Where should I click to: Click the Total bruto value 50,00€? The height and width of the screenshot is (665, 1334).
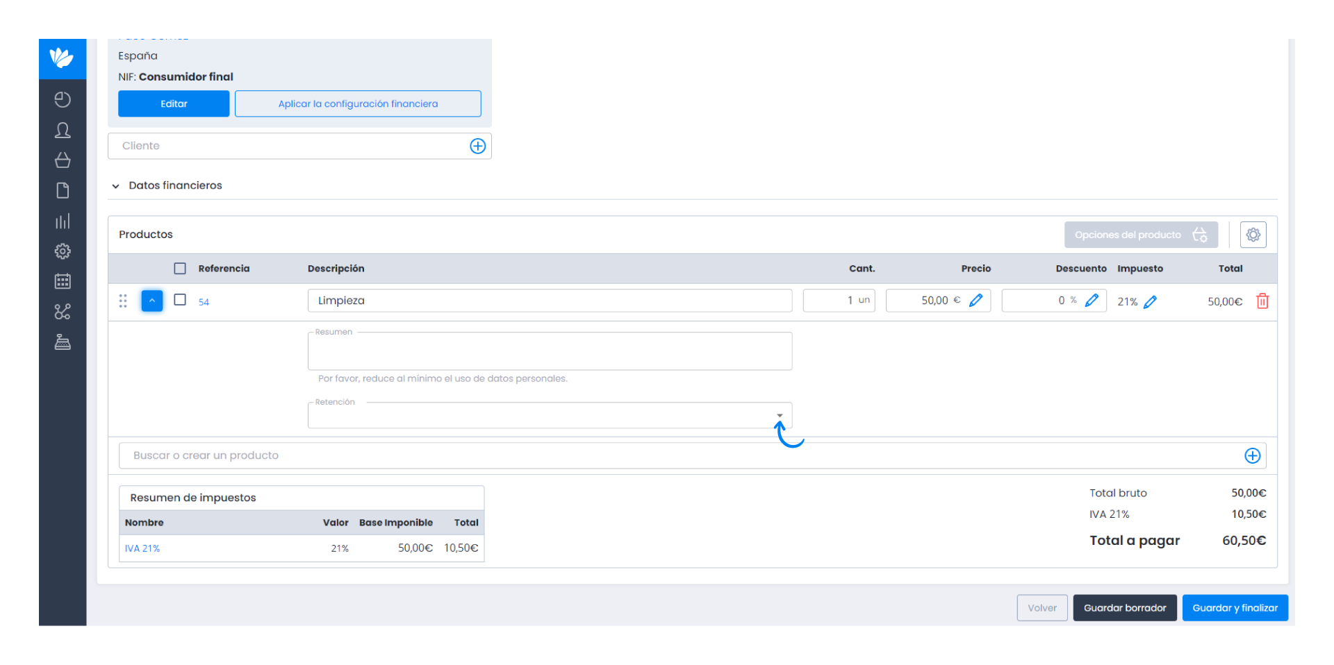pyautogui.click(x=1249, y=493)
